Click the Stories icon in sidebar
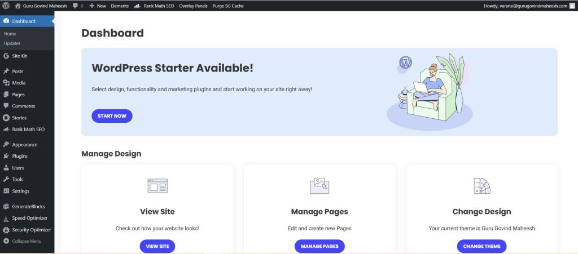The height and width of the screenshot is (254, 578). click(x=6, y=118)
